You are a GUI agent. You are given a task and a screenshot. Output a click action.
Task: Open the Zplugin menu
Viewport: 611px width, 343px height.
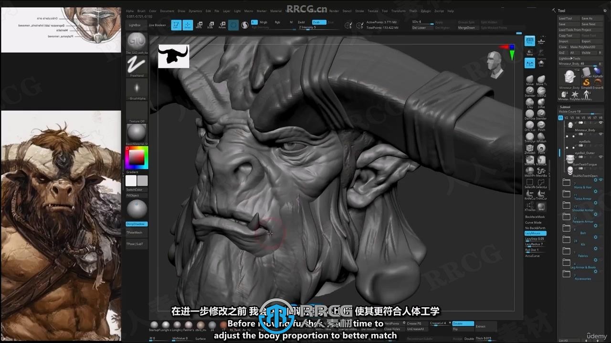click(425, 10)
